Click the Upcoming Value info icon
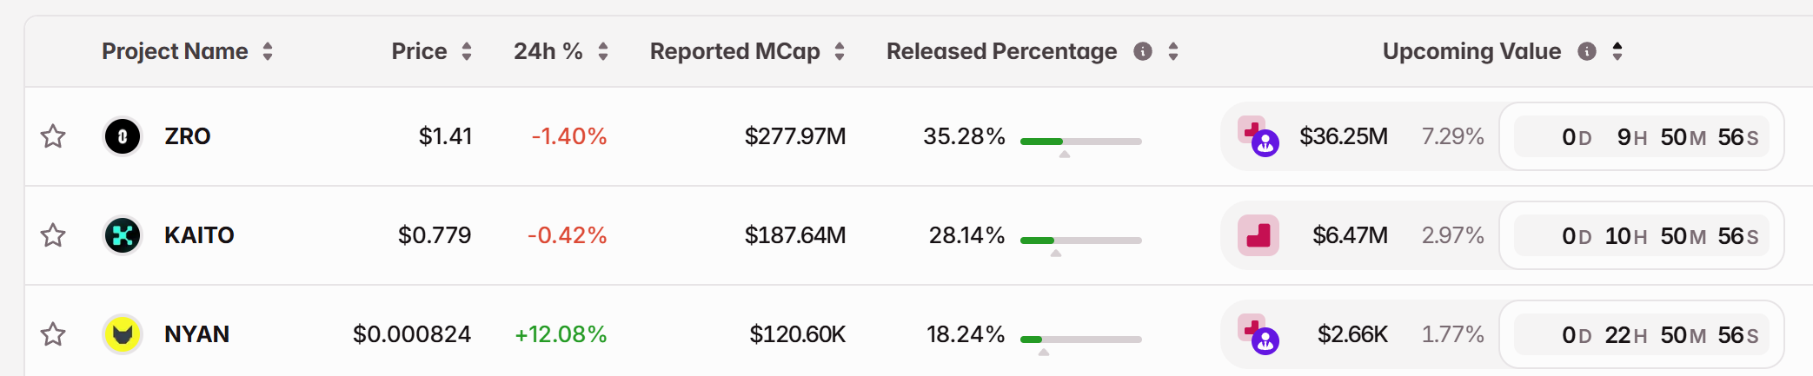Screen dimensions: 1813x376 point(1587,51)
